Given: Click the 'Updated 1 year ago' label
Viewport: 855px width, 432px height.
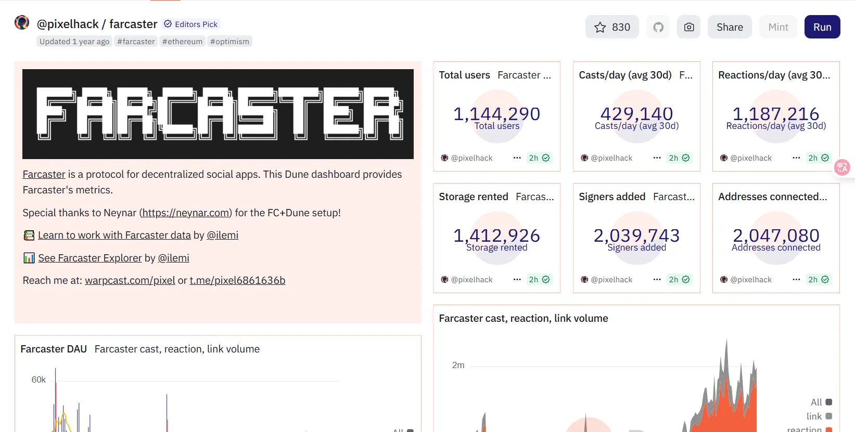Looking at the screenshot, I should 74,42.
